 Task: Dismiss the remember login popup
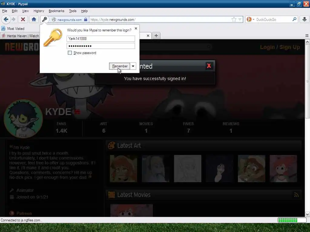coord(136,28)
